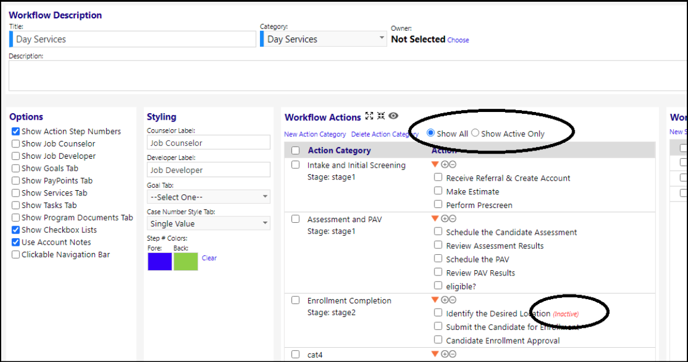Screen dimensions: 688x362
Task: Click into the Description text area
Action: pyautogui.click(x=348, y=76)
